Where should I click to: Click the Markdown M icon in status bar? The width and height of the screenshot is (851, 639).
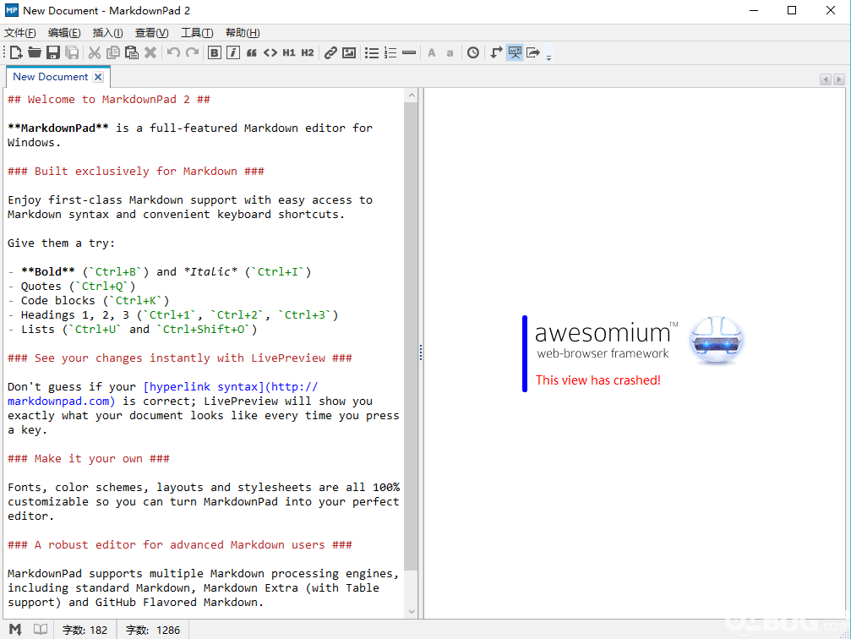coord(15,629)
